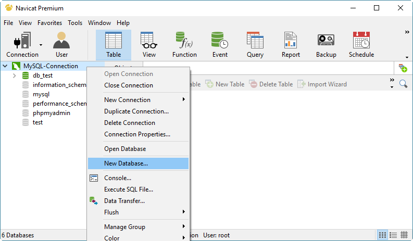Viewport: 413px width, 241px height.
Task: Click the db_test green database icon
Action: point(26,75)
